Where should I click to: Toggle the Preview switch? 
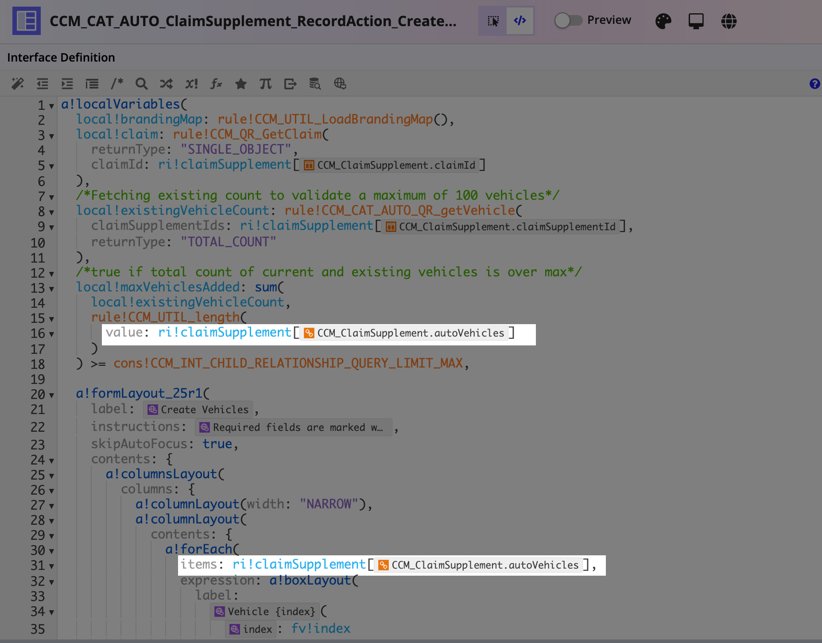(x=568, y=20)
